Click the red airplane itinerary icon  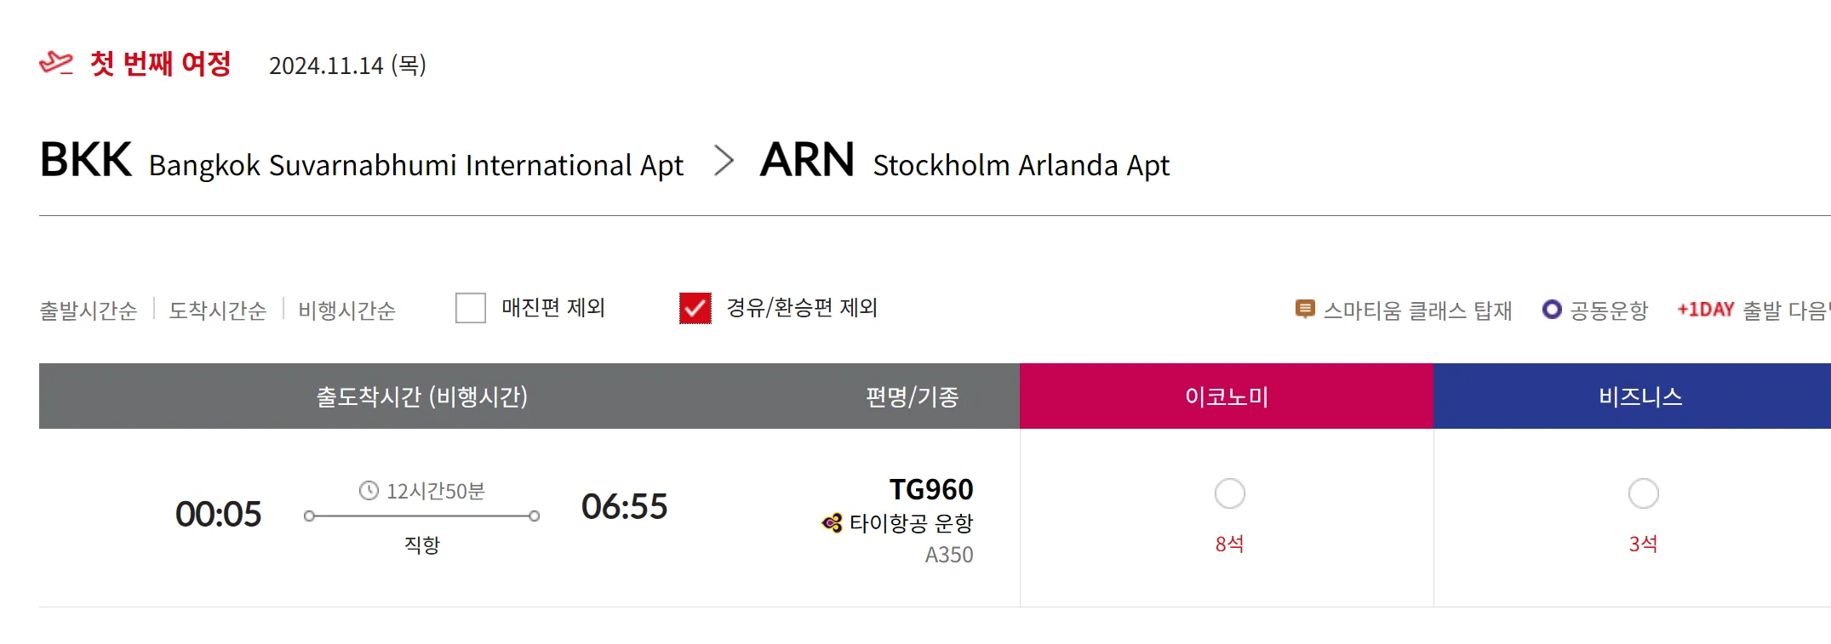(56, 64)
